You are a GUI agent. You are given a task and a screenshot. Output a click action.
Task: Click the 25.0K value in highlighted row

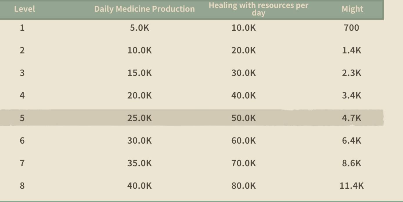click(139, 118)
